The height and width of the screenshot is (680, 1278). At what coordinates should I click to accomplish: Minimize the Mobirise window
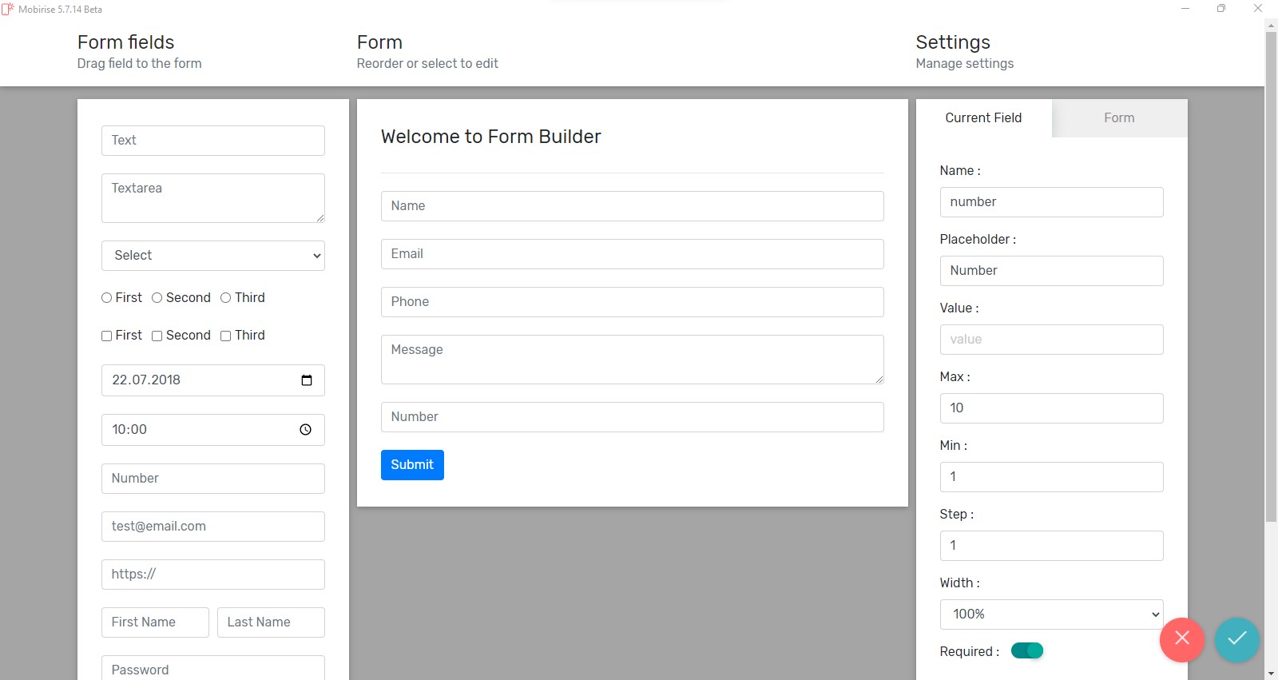tap(1185, 9)
